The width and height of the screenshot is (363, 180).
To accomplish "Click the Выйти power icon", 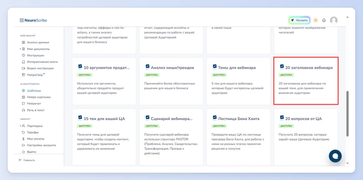I will coord(23,152).
